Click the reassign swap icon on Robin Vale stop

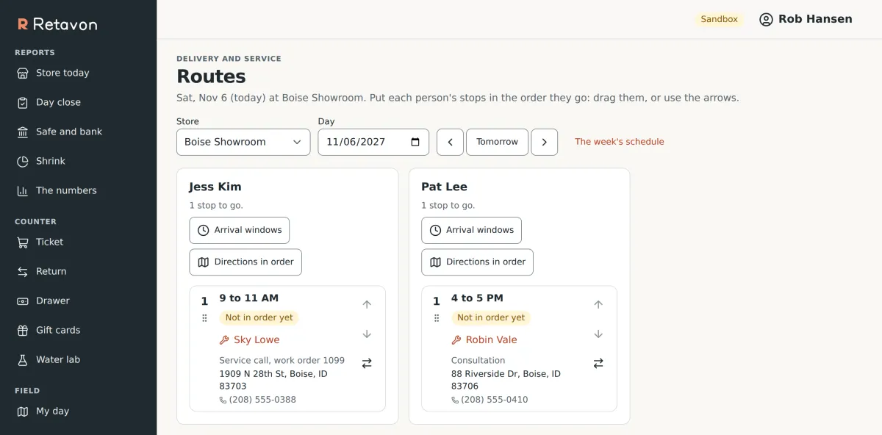[x=598, y=363]
